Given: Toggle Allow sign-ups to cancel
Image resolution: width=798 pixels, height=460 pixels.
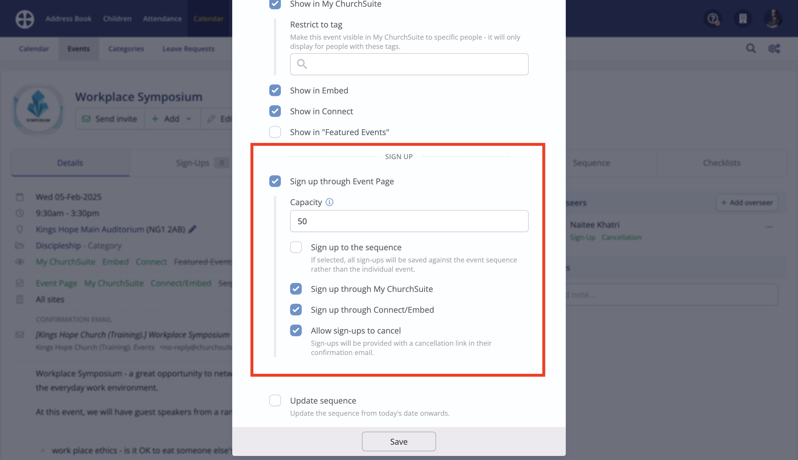Looking at the screenshot, I should 296,330.
